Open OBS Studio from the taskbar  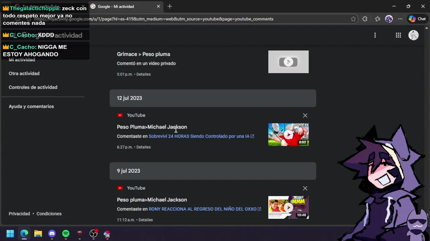pyautogui.click(x=93, y=234)
